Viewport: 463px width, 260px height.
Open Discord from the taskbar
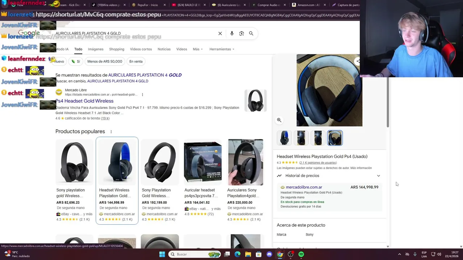coord(269,254)
